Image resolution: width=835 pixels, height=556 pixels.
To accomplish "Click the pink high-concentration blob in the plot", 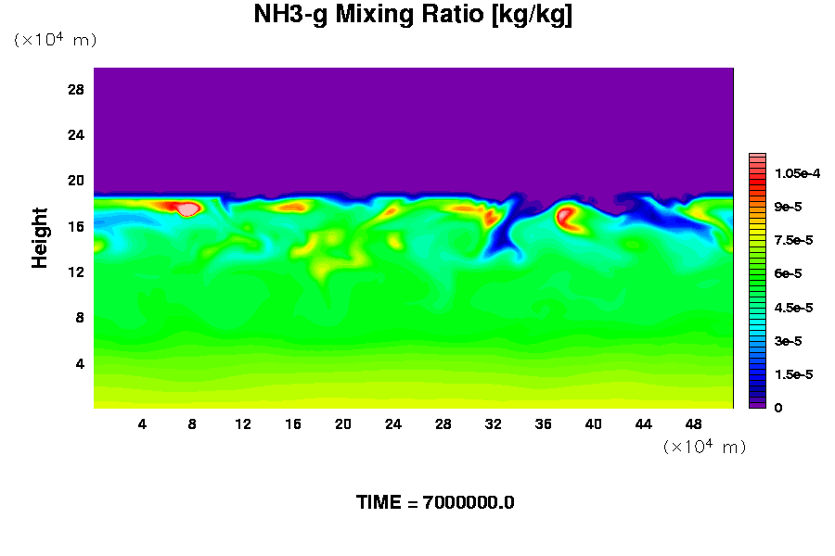I will pyautogui.click(x=187, y=209).
